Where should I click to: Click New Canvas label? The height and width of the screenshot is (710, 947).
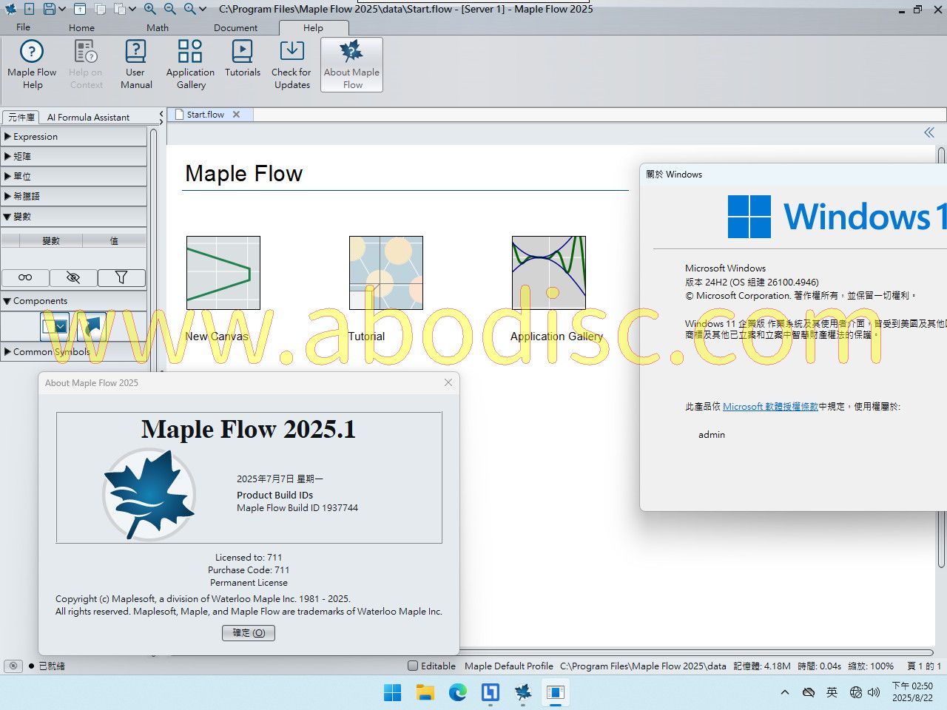217,337
